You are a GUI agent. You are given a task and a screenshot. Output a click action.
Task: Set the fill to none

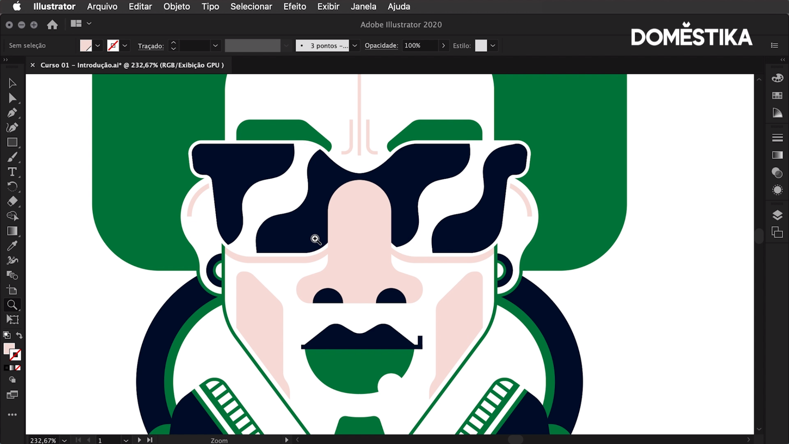pyautogui.click(x=18, y=368)
